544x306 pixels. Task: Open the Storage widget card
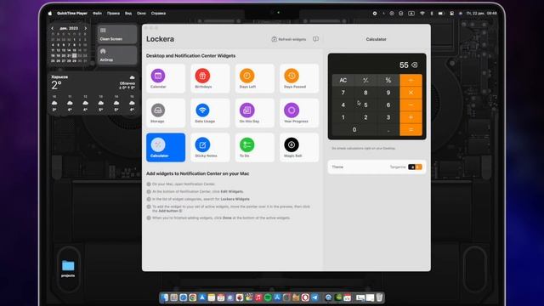coord(166,113)
